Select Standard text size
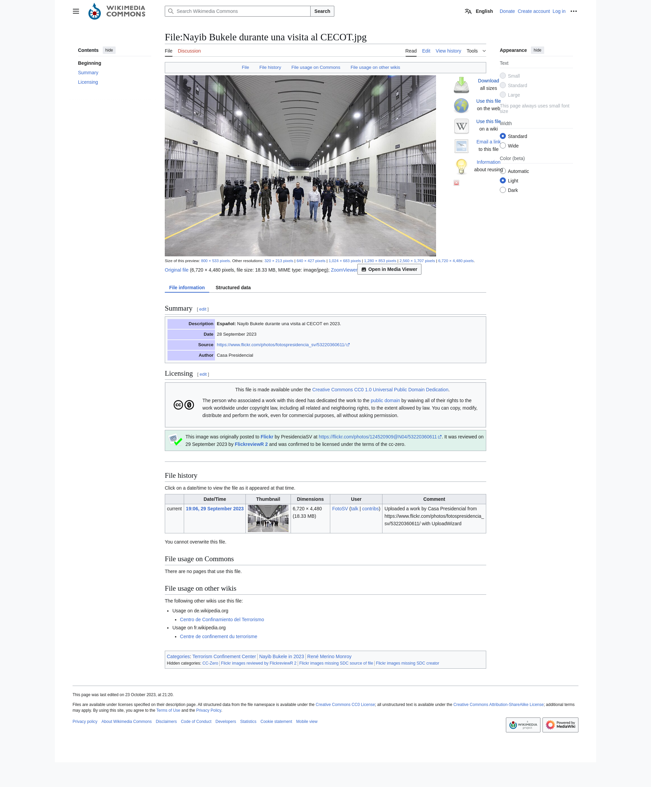The height and width of the screenshot is (787, 651). pos(502,85)
